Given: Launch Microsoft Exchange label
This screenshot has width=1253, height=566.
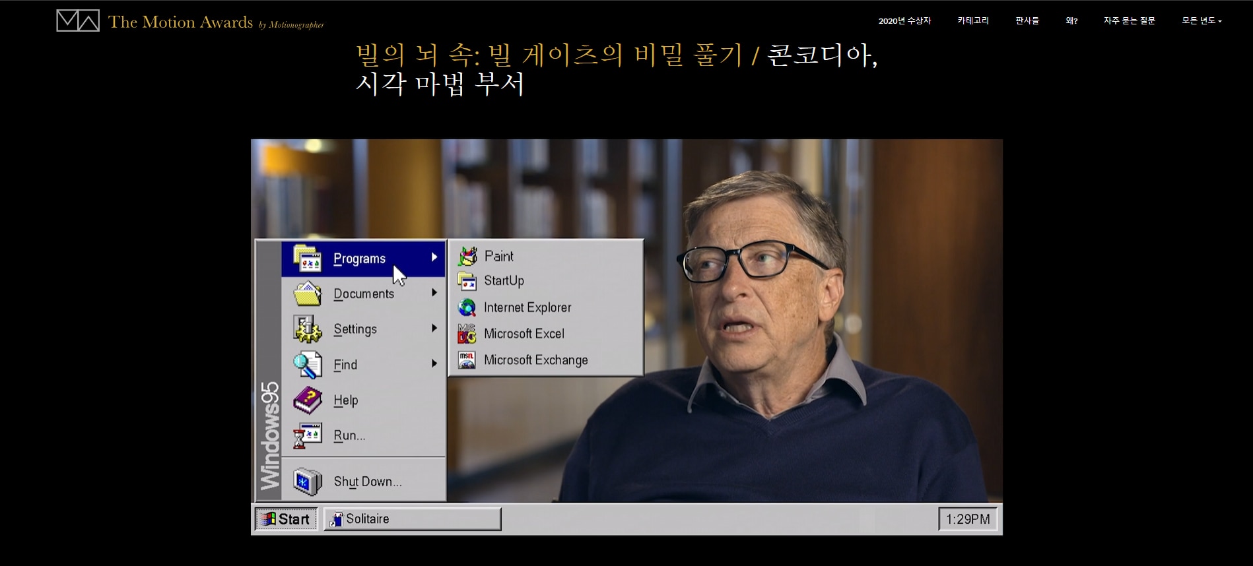Looking at the screenshot, I should point(536,360).
